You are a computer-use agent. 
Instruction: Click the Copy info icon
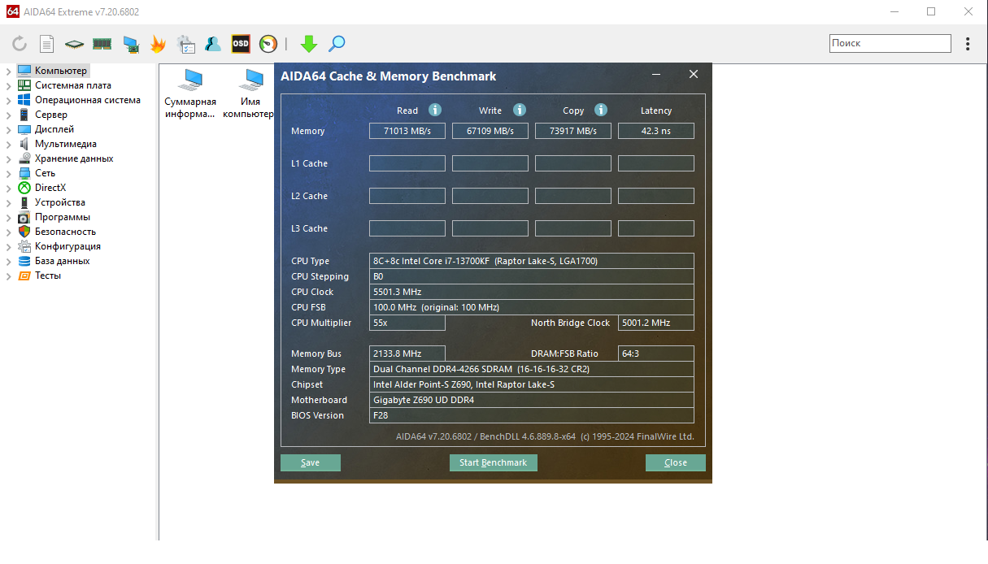[x=601, y=110]
